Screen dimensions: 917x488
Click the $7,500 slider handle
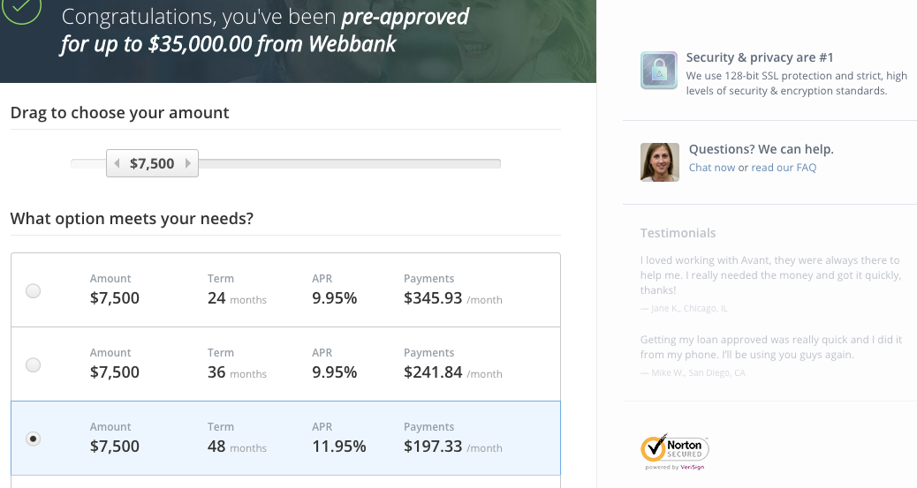pyautogui.click(x=152, y=163)
